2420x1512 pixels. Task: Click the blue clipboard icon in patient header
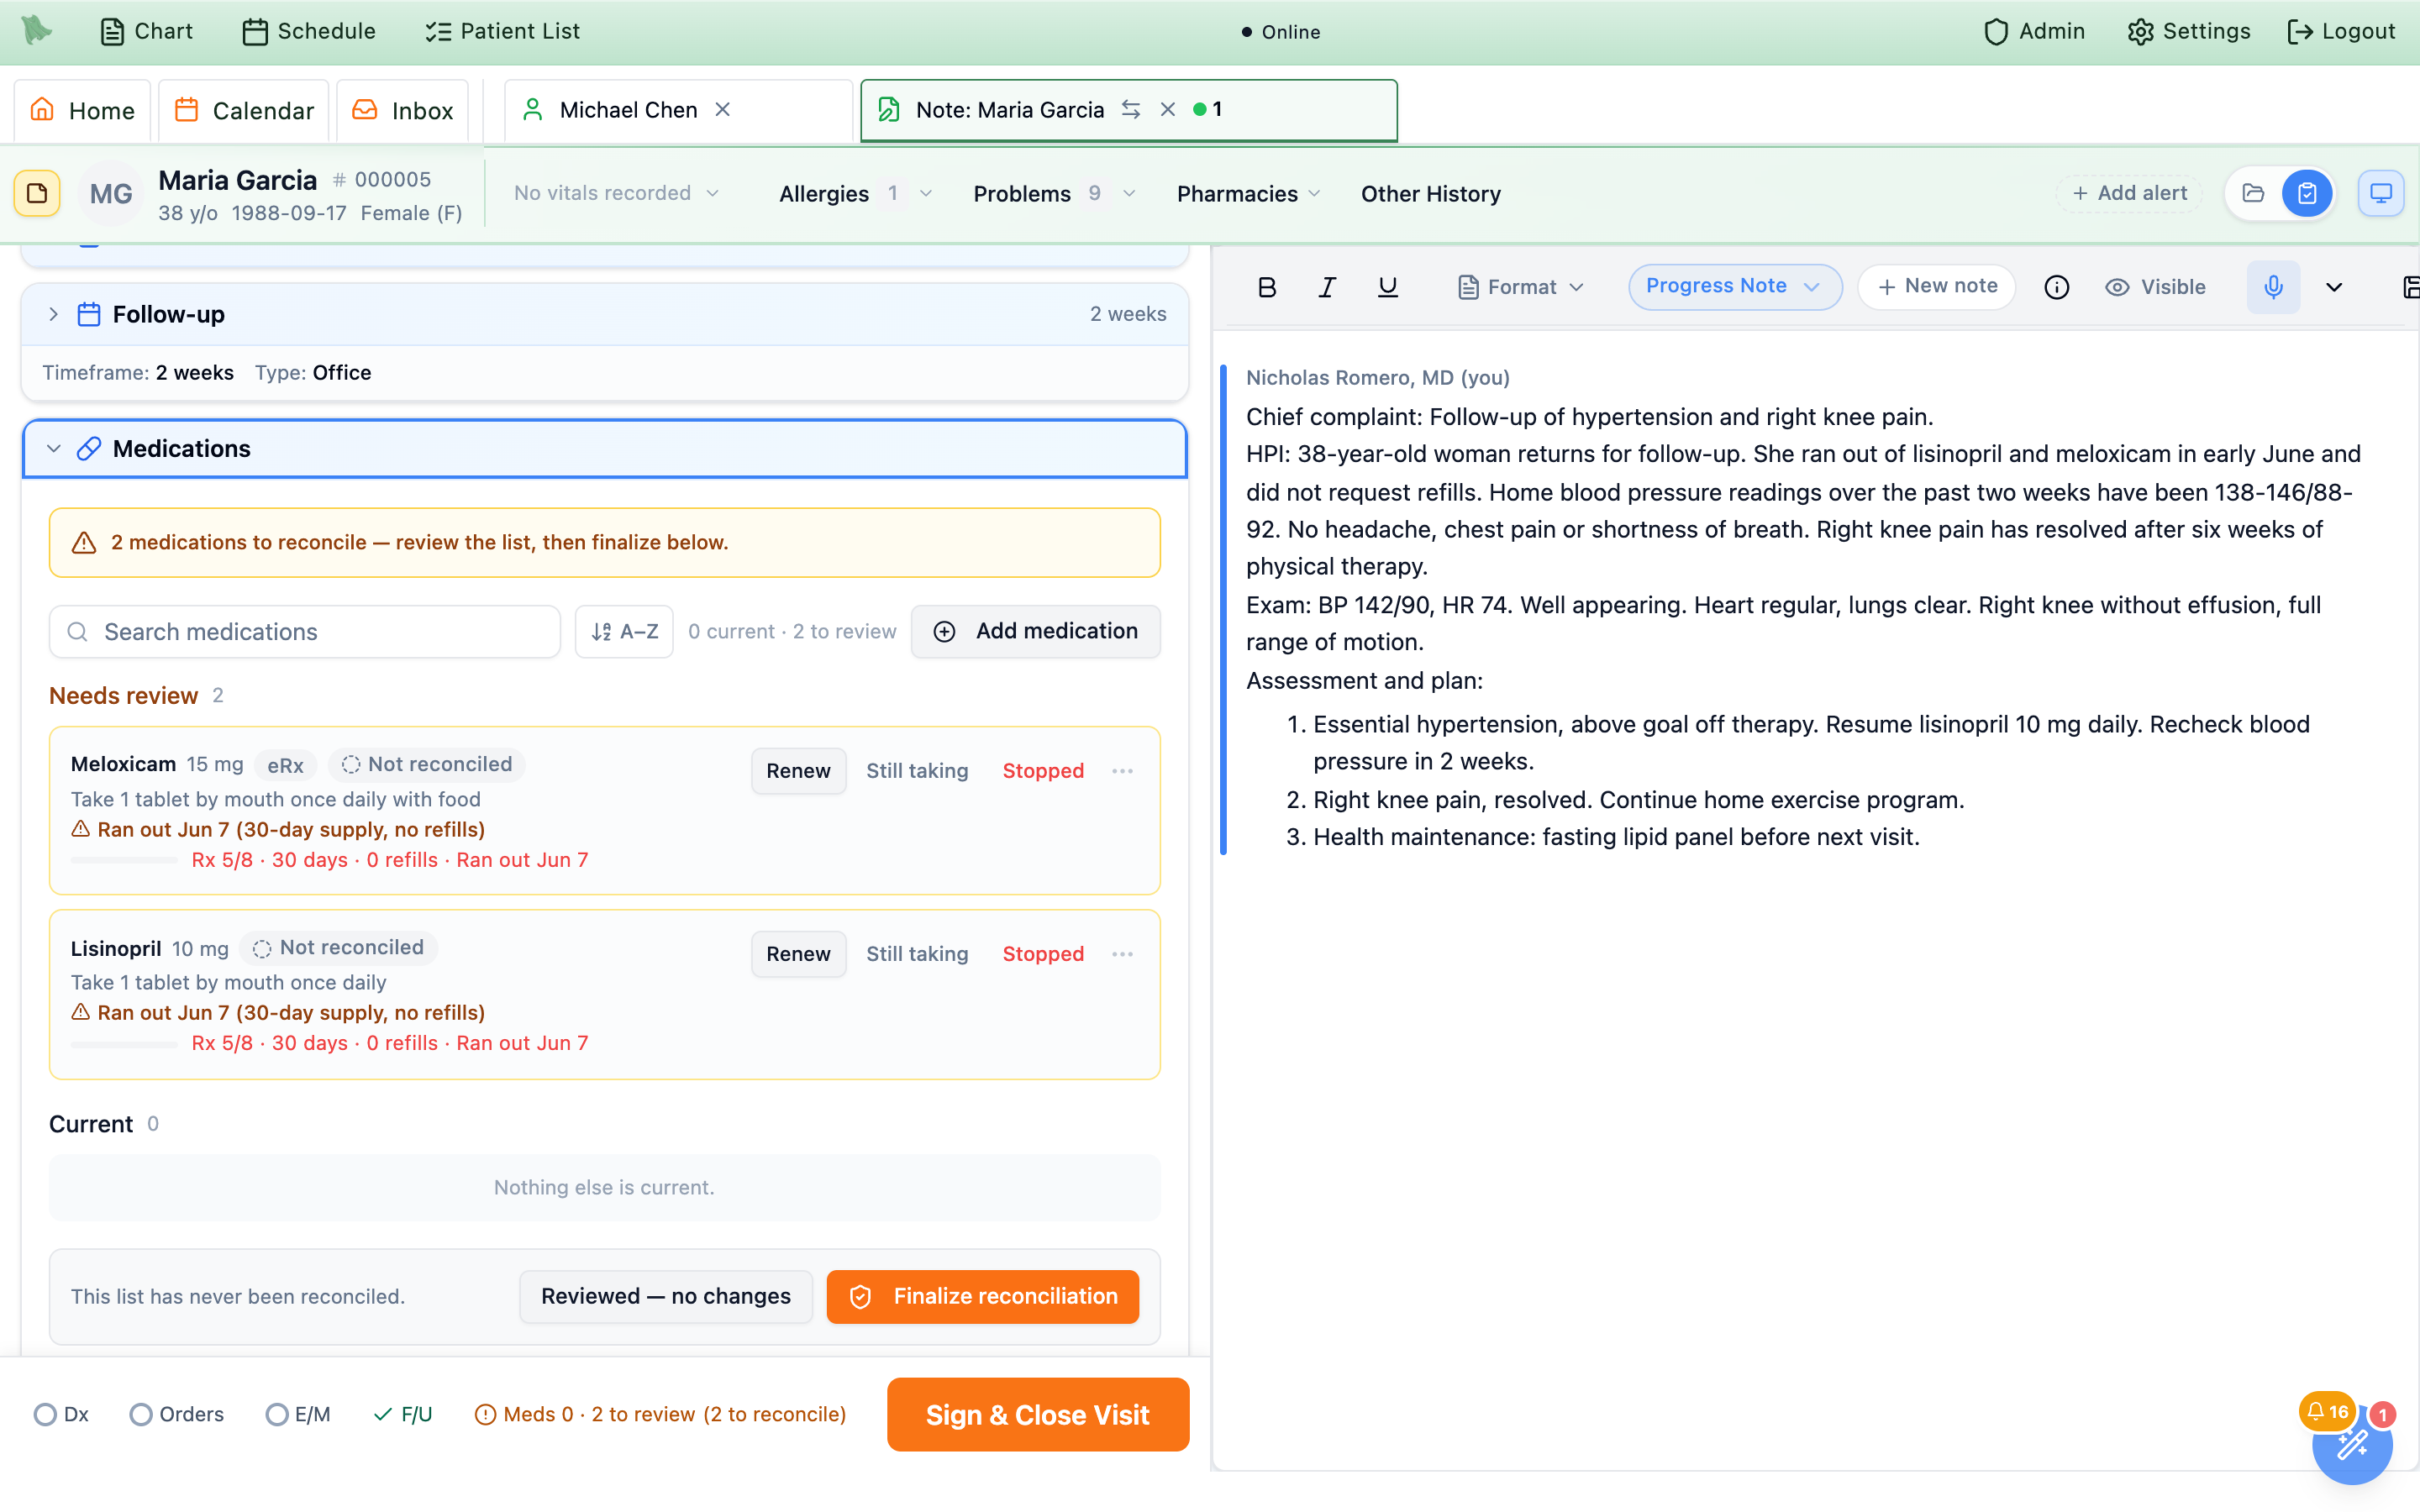2307,193
